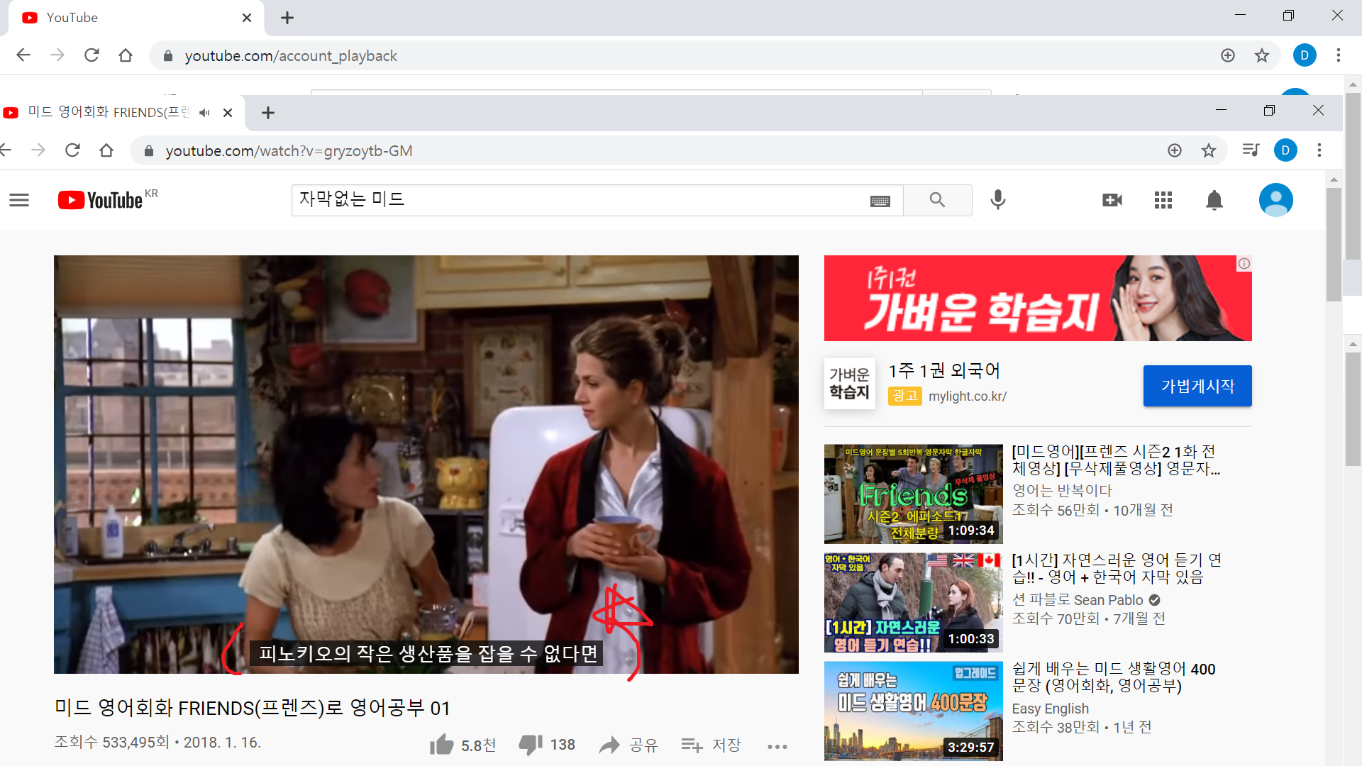
Task: Open the on-screen keyboard icon in search box
Action: tap(880, 201)
